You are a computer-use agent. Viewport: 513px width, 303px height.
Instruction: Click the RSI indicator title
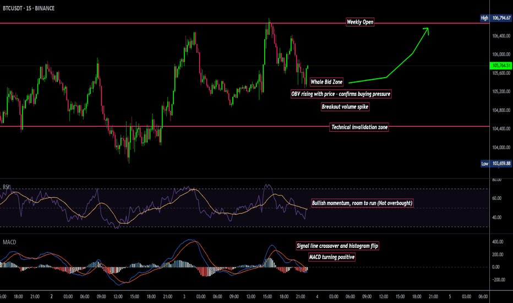[x=6, y=187]
